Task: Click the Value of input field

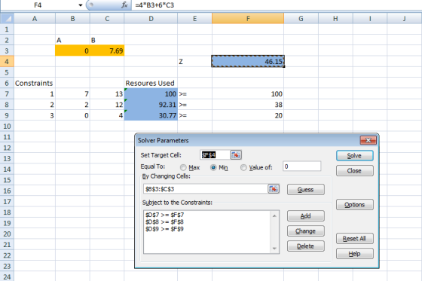Action: 301,166
